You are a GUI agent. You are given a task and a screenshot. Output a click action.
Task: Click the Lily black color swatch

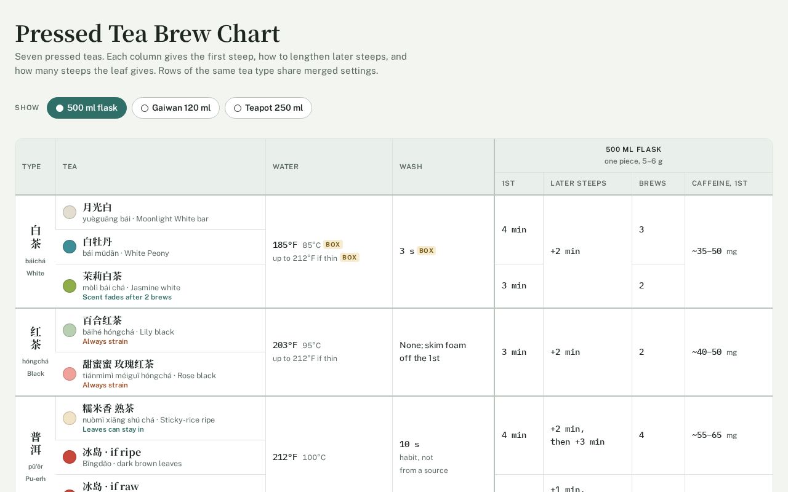point(70,330)
